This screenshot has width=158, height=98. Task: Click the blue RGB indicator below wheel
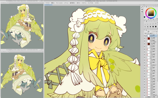pos(154,19)
